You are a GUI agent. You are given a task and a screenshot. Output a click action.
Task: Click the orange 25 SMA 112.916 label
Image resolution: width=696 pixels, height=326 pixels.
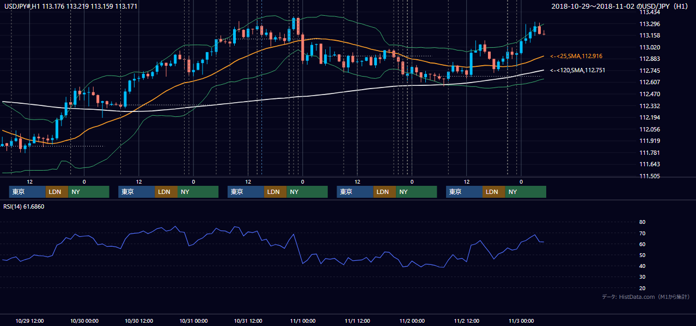pyautogui.click(x=576, y=56)
